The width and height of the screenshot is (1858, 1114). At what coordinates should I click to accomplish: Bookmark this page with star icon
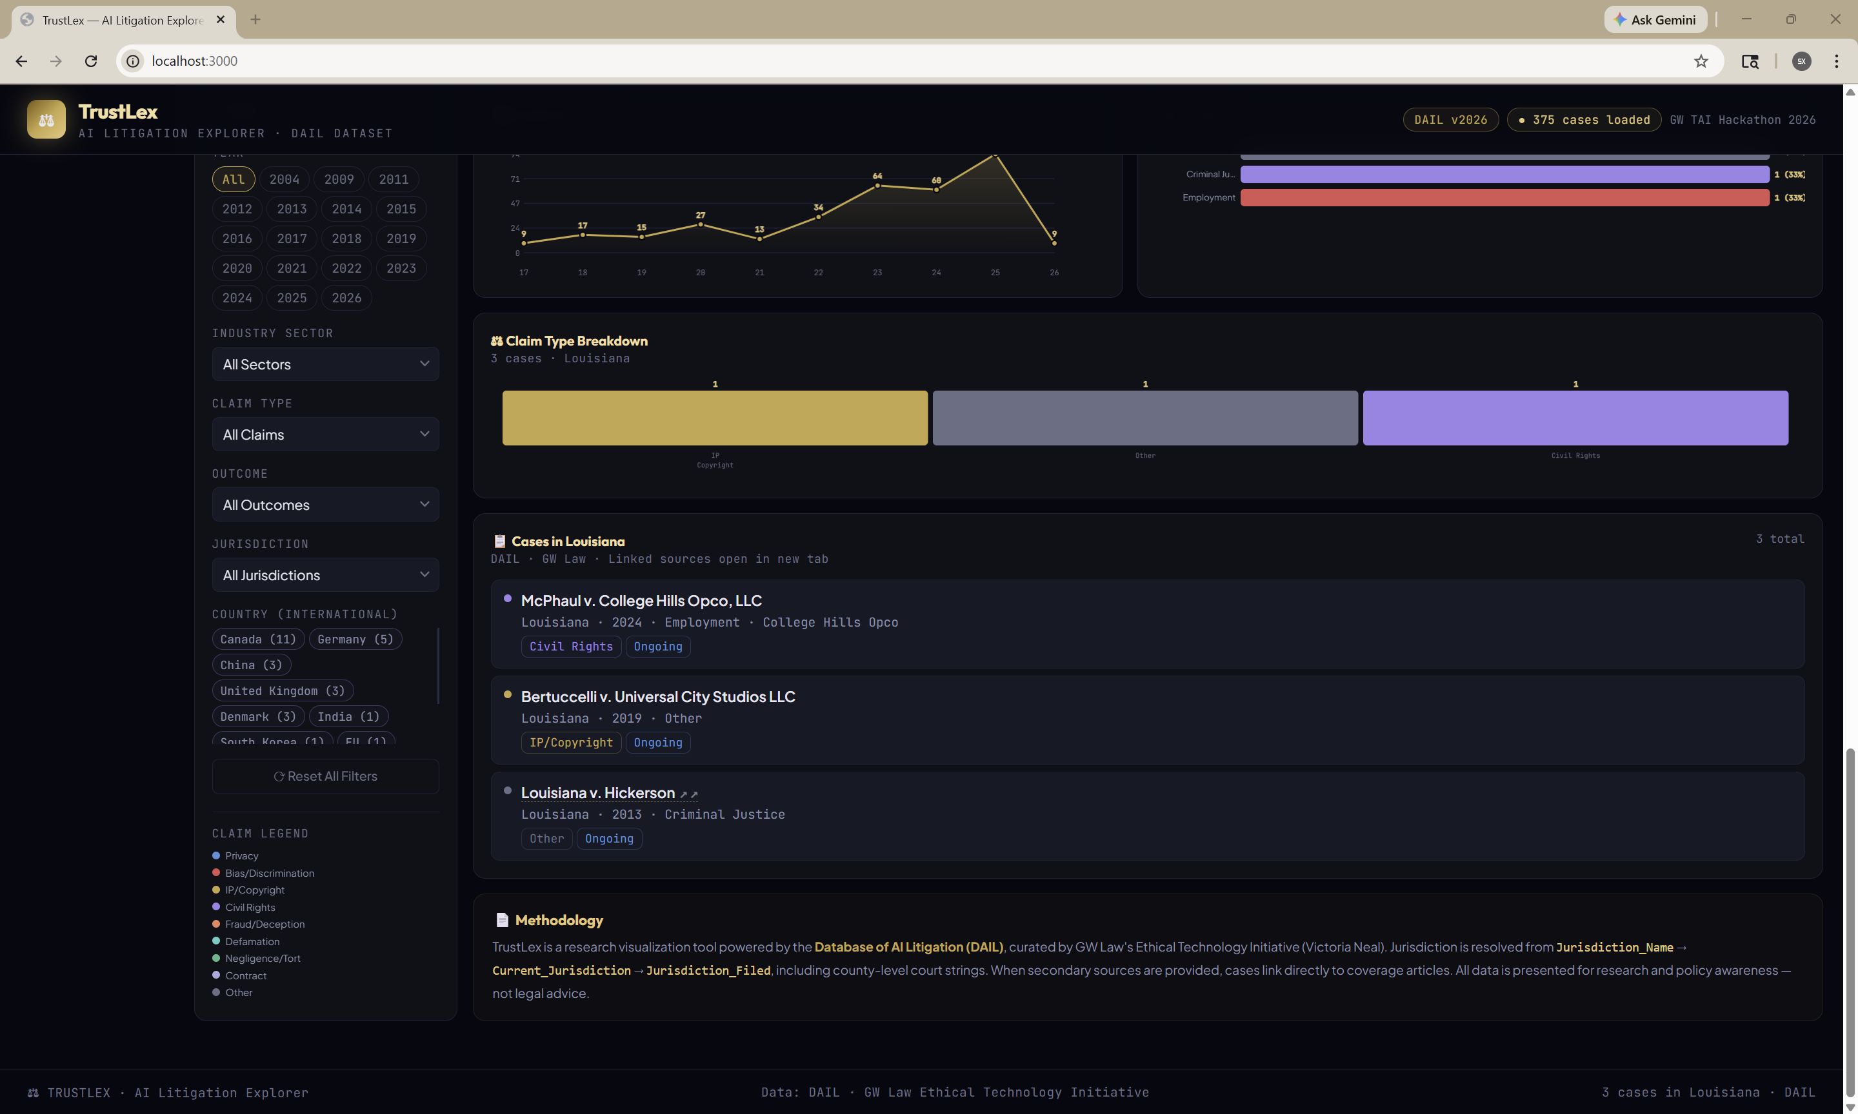(x=1701, y=61)
